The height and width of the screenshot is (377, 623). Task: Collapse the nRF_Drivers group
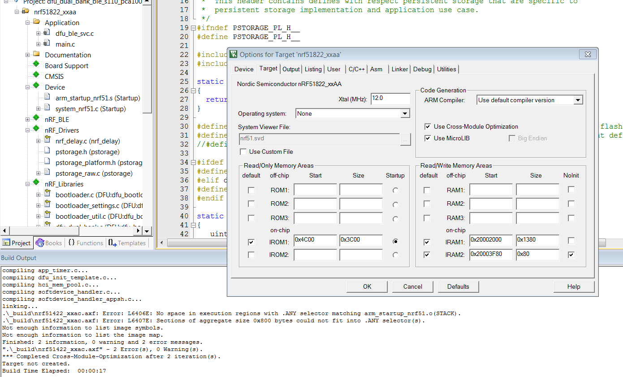pos(27,130)
